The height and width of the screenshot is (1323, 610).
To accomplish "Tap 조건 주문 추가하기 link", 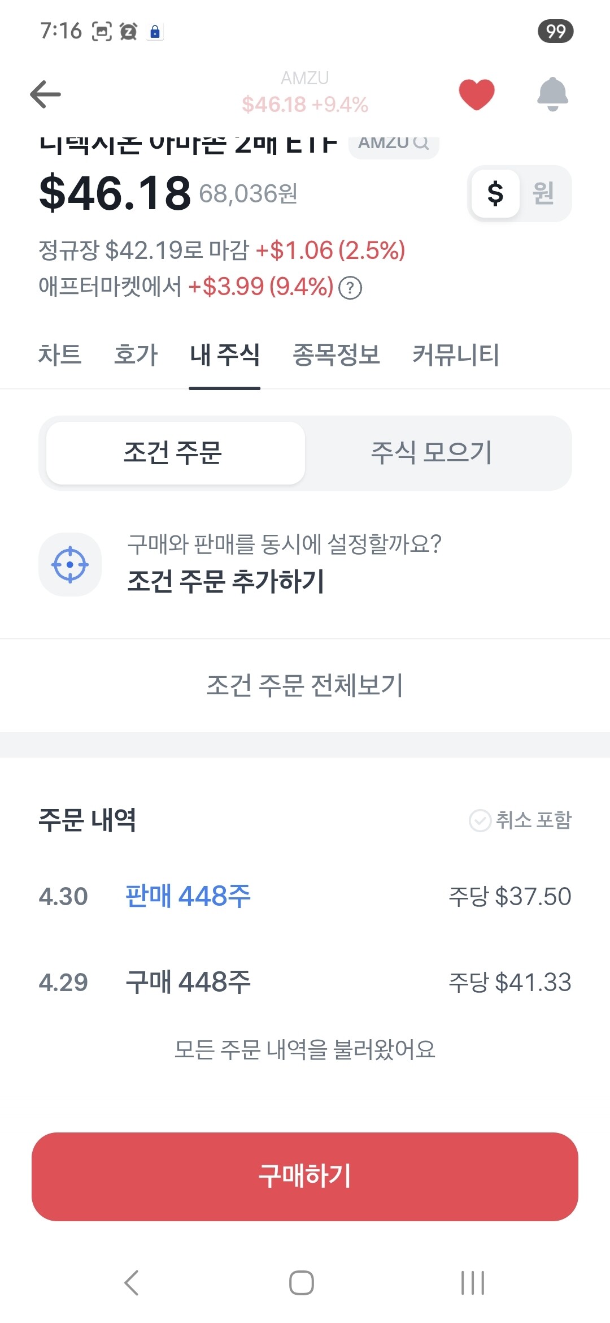I will (226, 581).
